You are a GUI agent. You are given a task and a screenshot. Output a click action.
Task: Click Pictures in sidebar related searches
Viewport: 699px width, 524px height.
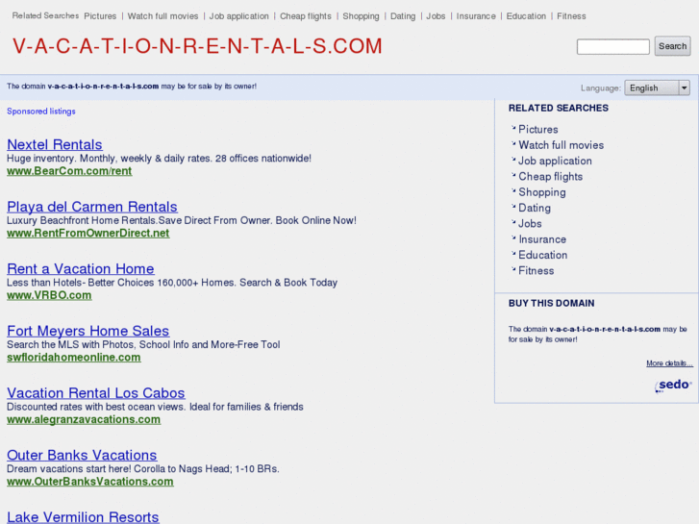point(538,130)
